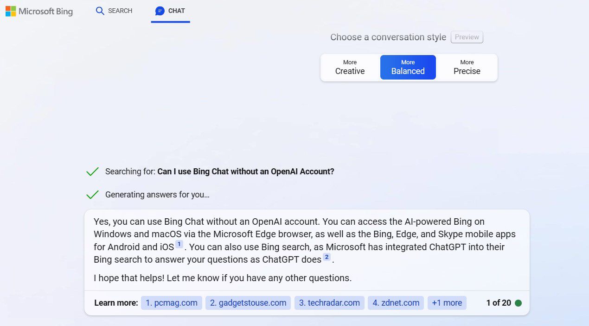Click the Microsoft Bing logo
The width and height of the screenshot is (589, 326).
pos(39,11)
